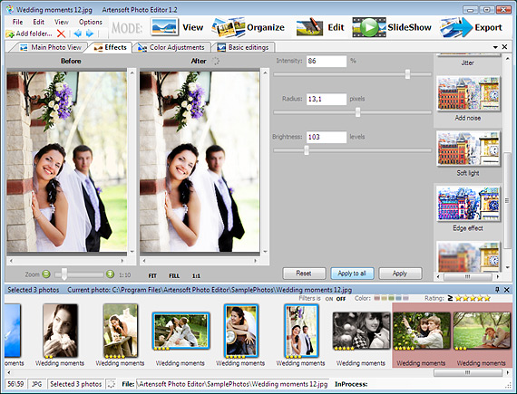Click the Brightness slider handle

pos(307,150)
